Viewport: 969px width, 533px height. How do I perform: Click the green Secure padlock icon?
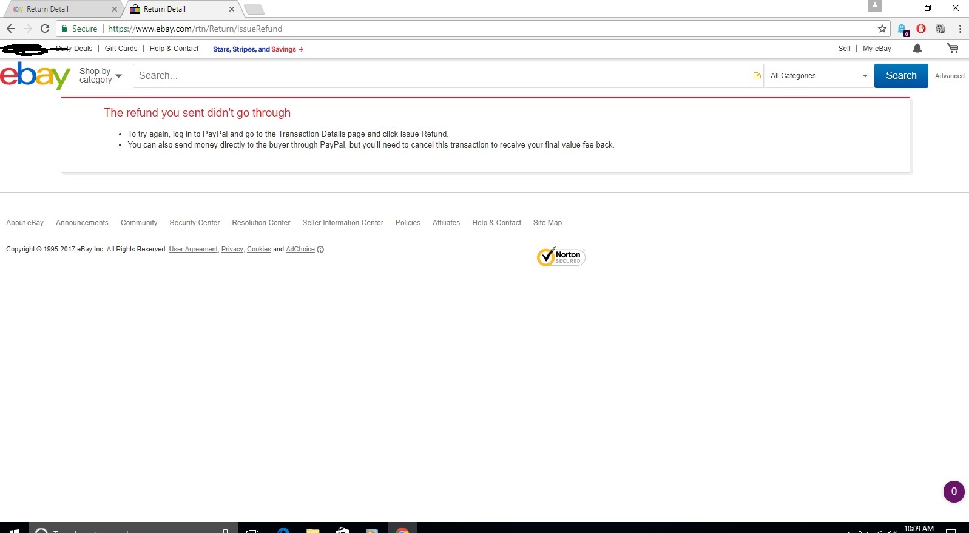pyautogui.click(x=64, y=29)
